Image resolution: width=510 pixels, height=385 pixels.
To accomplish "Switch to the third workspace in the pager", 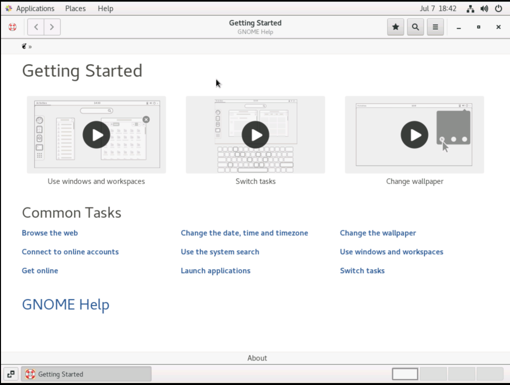I will (x=462, y=374).
